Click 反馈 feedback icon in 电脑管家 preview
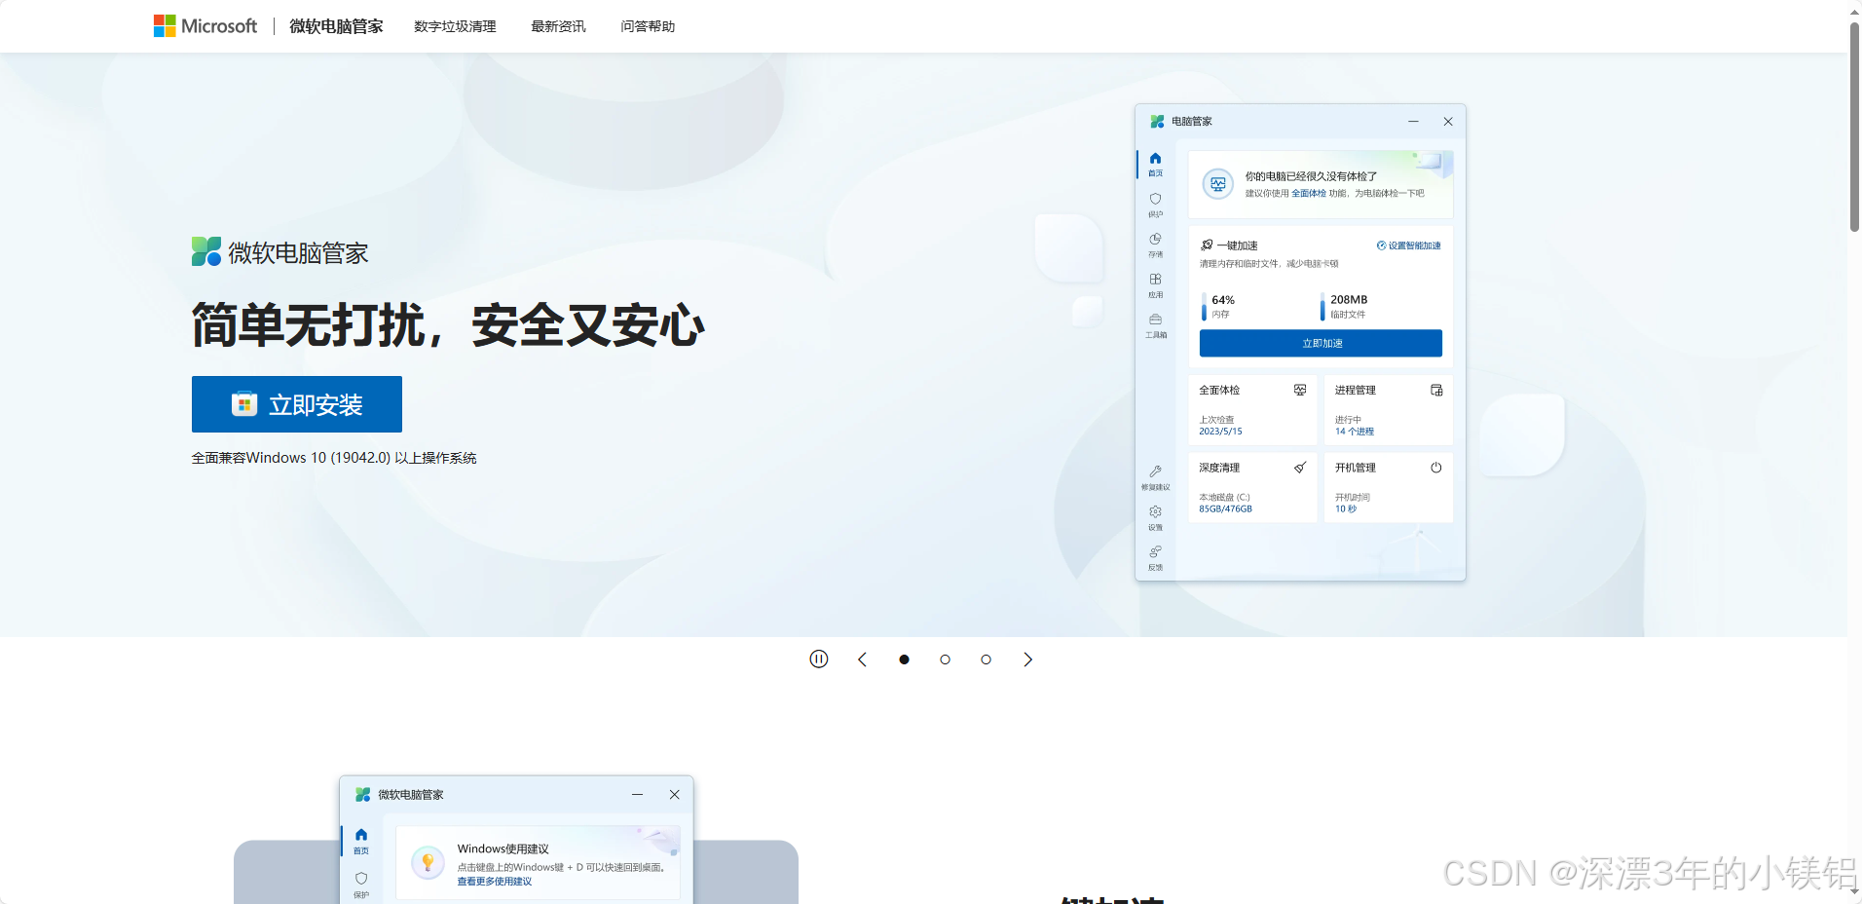Viewport: 1862px width, 904px height. point(1155,551)
